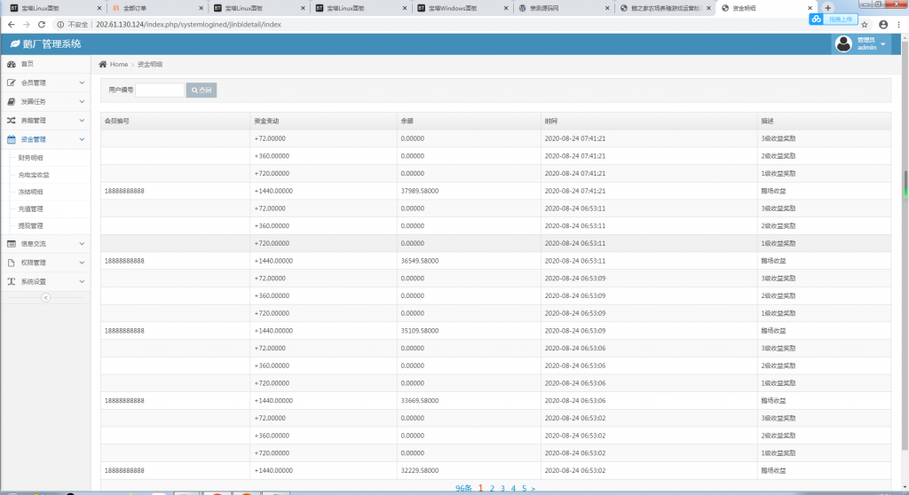Select 提现管理 in sidebar submenu

click(31, 225)
